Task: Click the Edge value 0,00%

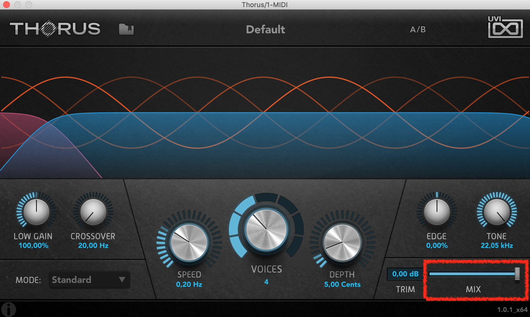Action: (x=437, y=246)
